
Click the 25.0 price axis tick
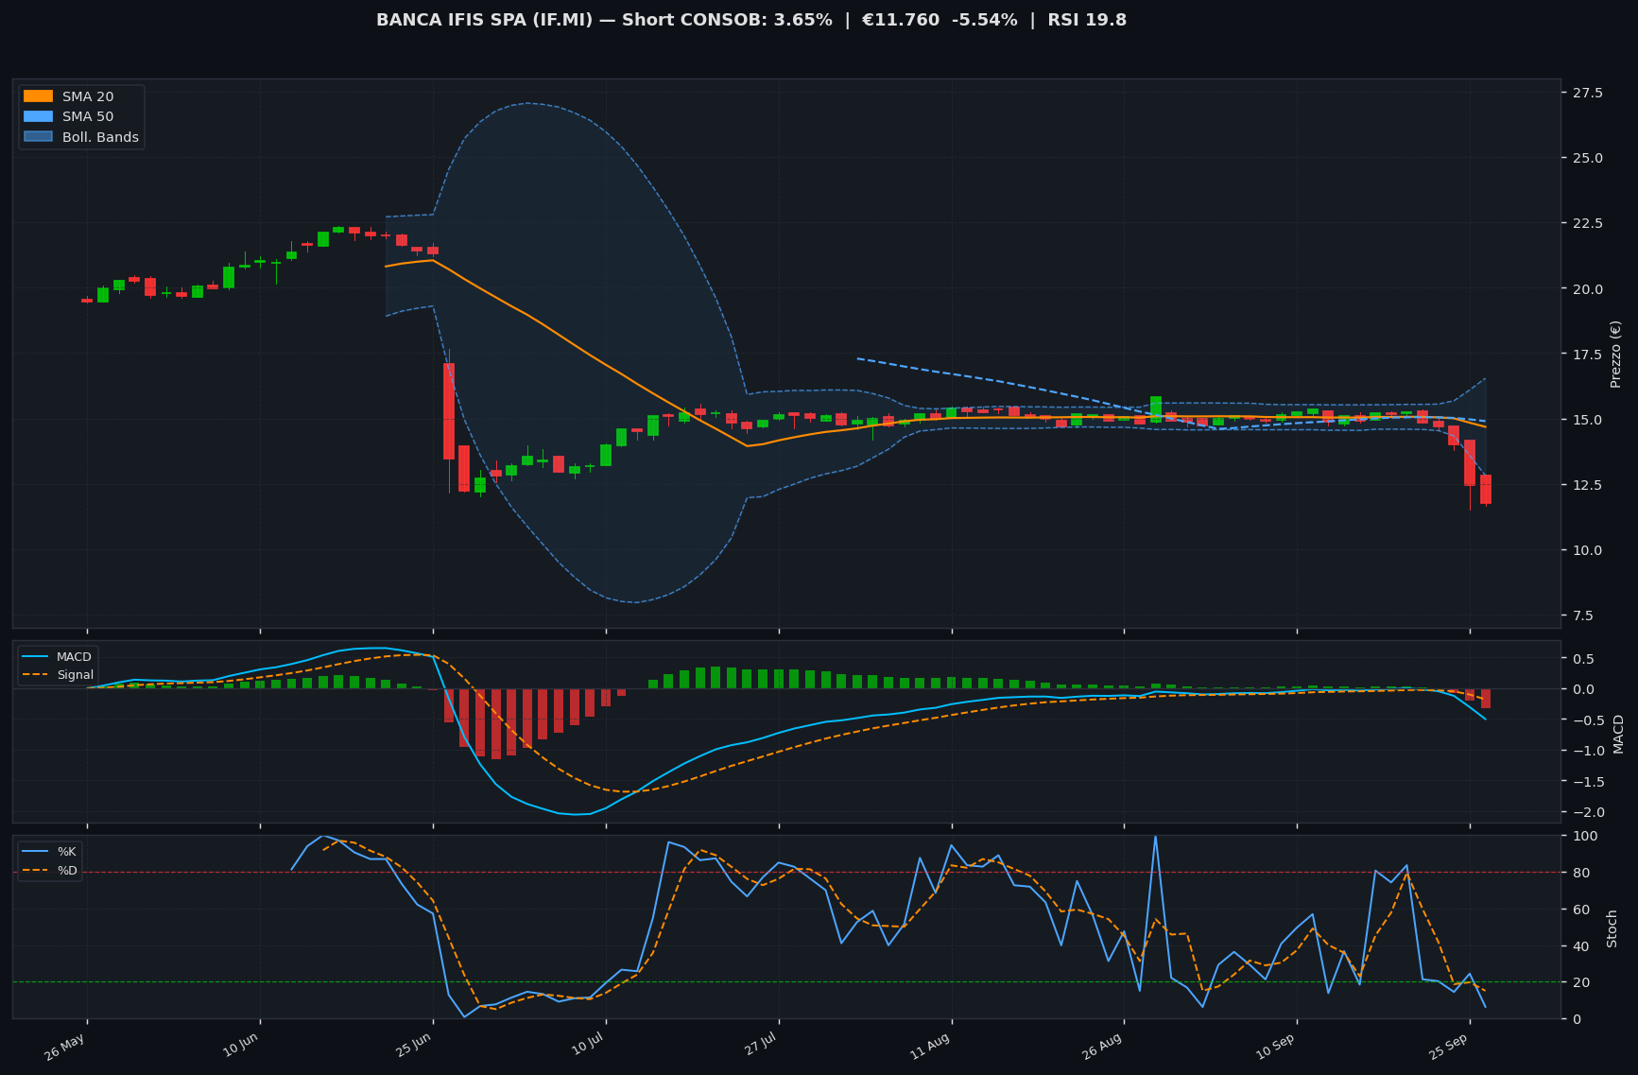tap(1587, 158)
